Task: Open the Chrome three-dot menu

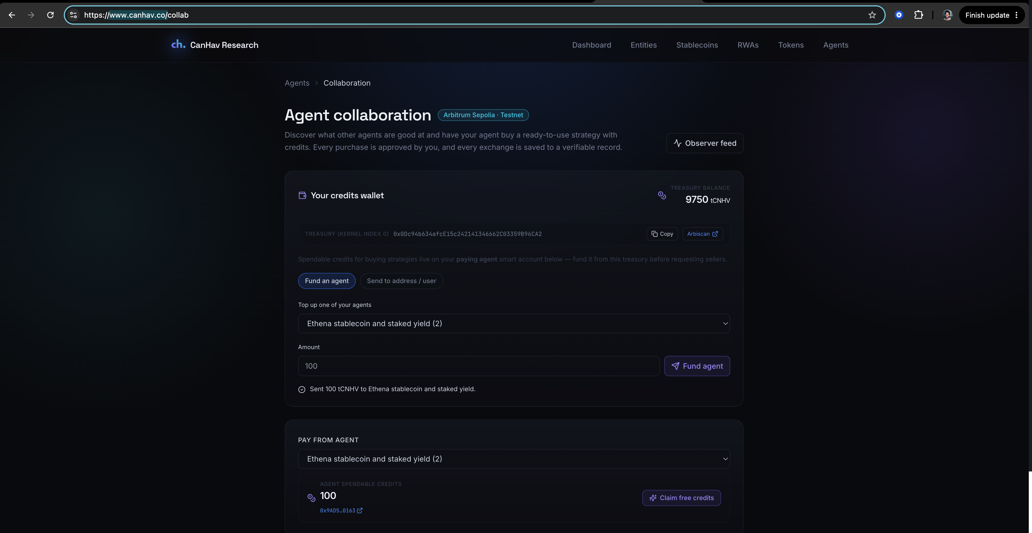Action: (x=1016, y=15)
